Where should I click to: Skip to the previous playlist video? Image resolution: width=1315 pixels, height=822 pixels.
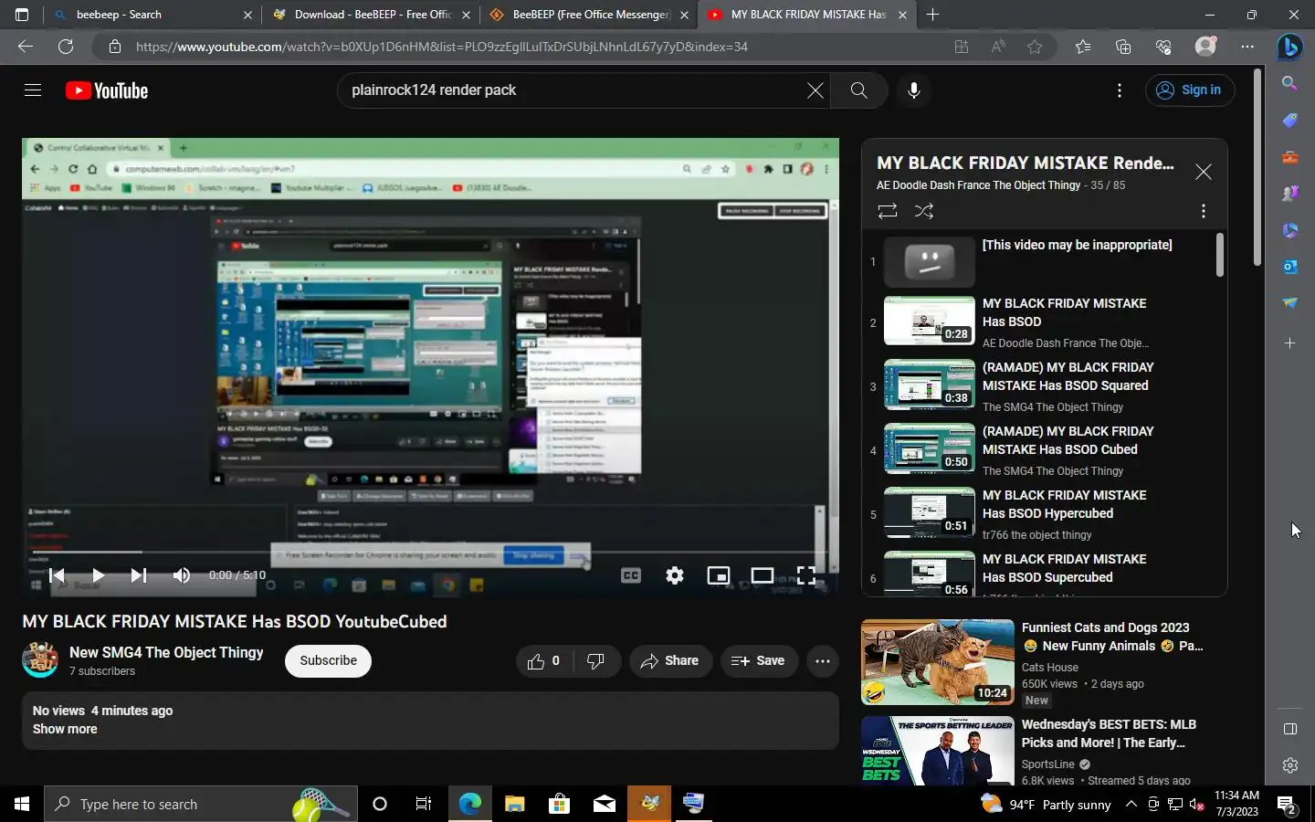coord(57,575)
